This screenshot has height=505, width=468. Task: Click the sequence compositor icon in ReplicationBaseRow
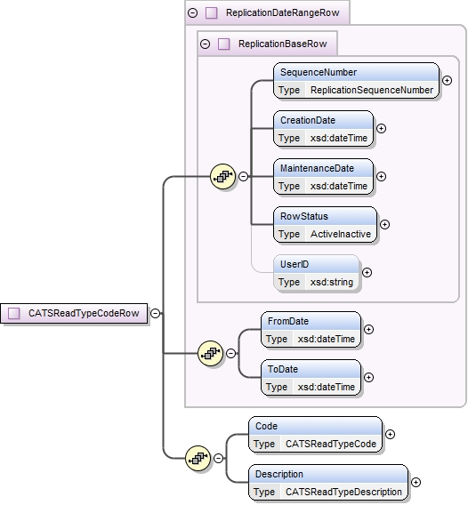[222, 176]
